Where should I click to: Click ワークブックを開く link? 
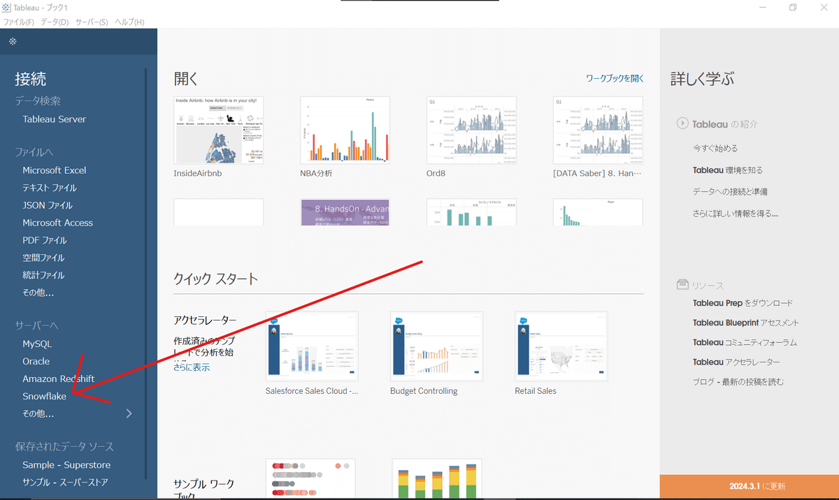click(x=615, y=78)
